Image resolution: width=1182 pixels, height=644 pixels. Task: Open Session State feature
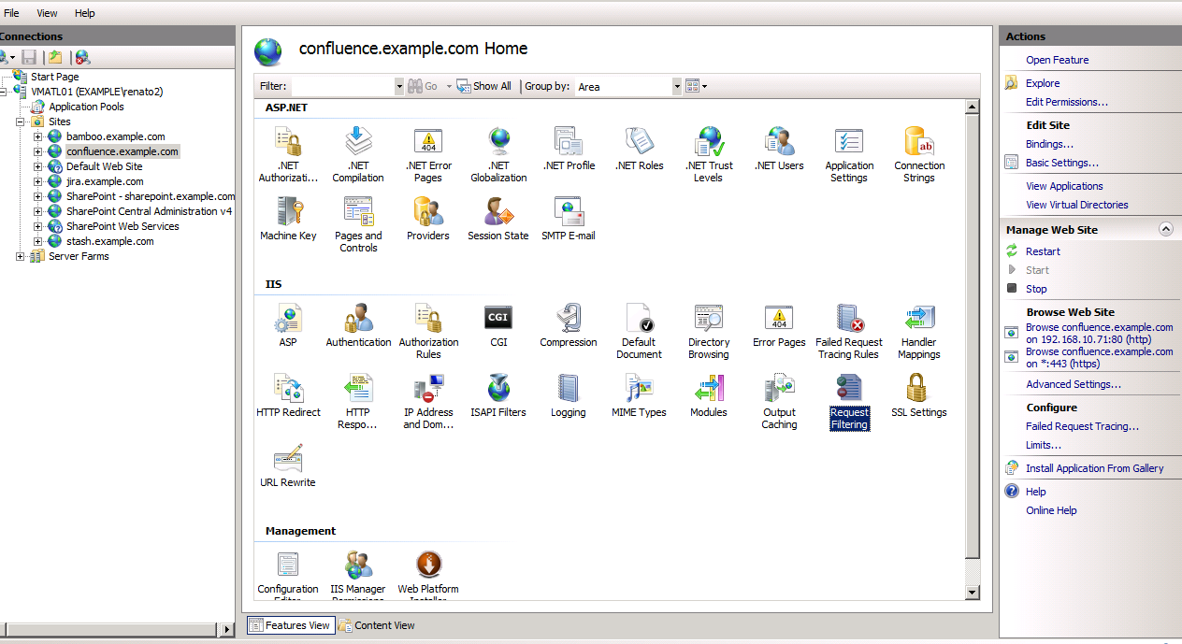pos(498,219)
